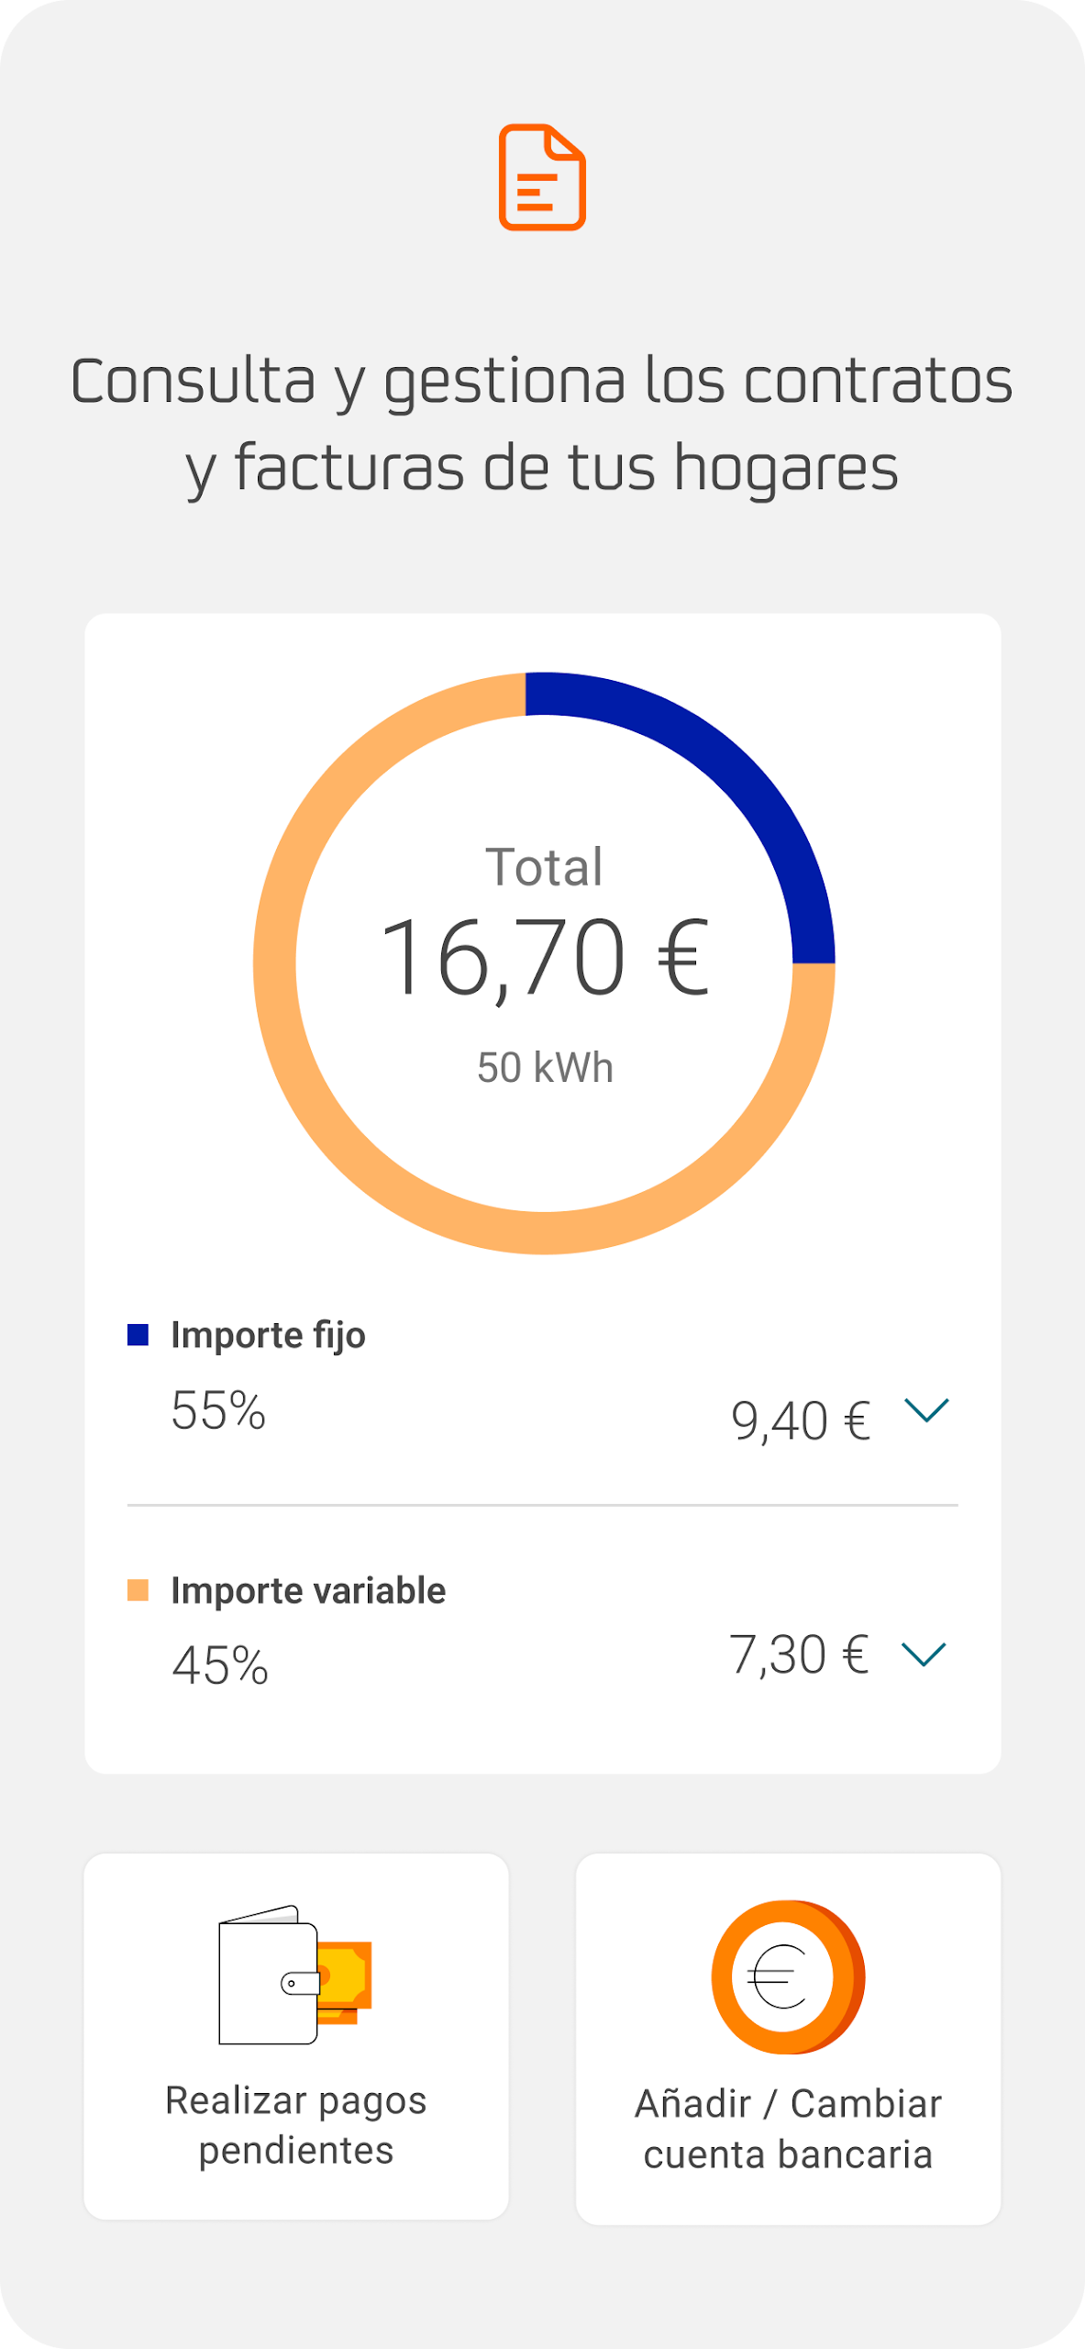Click the blue Importe fijo legend square
Screen dimensions: 1085x2349
pos(138,1334)
